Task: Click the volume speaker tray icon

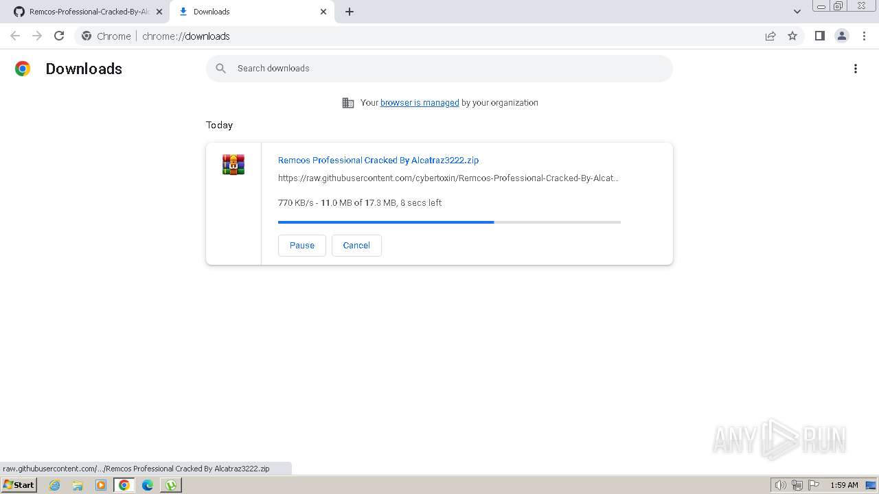Action: 780,485
